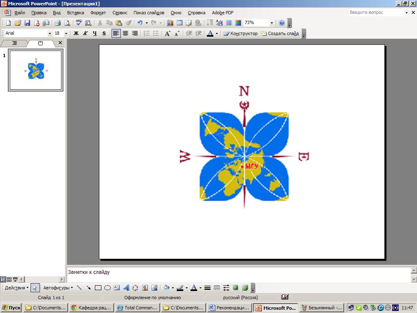Open print preview magnifier icon
The width and height of the screenshot is (417, 313).
(67, 23)
